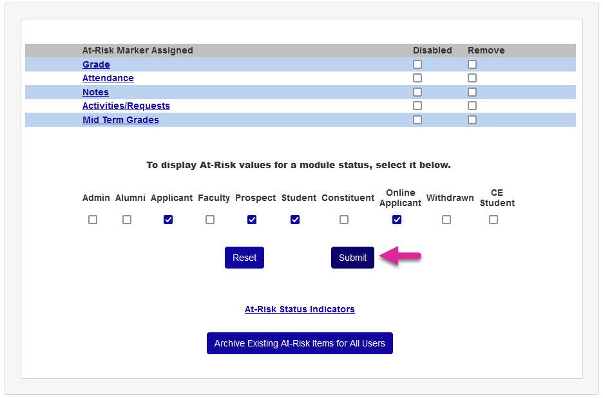Screen dimensions: 603x398
Task: Check Remove for the Activities/Requests row
Action: [472, 106]
